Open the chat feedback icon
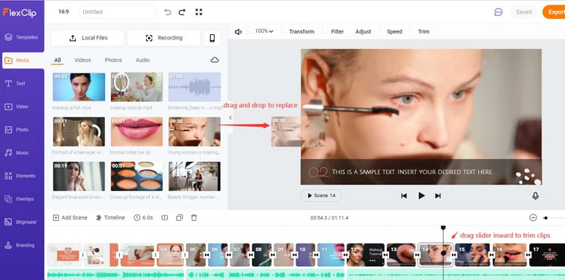 pos(499,12)
